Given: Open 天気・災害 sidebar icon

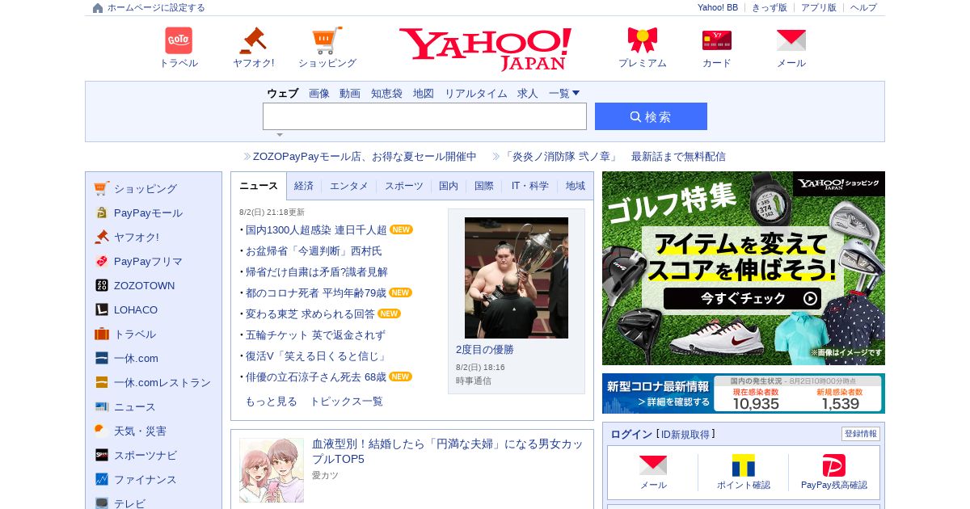Looking at the screenshot, I should tap(101, 431).
